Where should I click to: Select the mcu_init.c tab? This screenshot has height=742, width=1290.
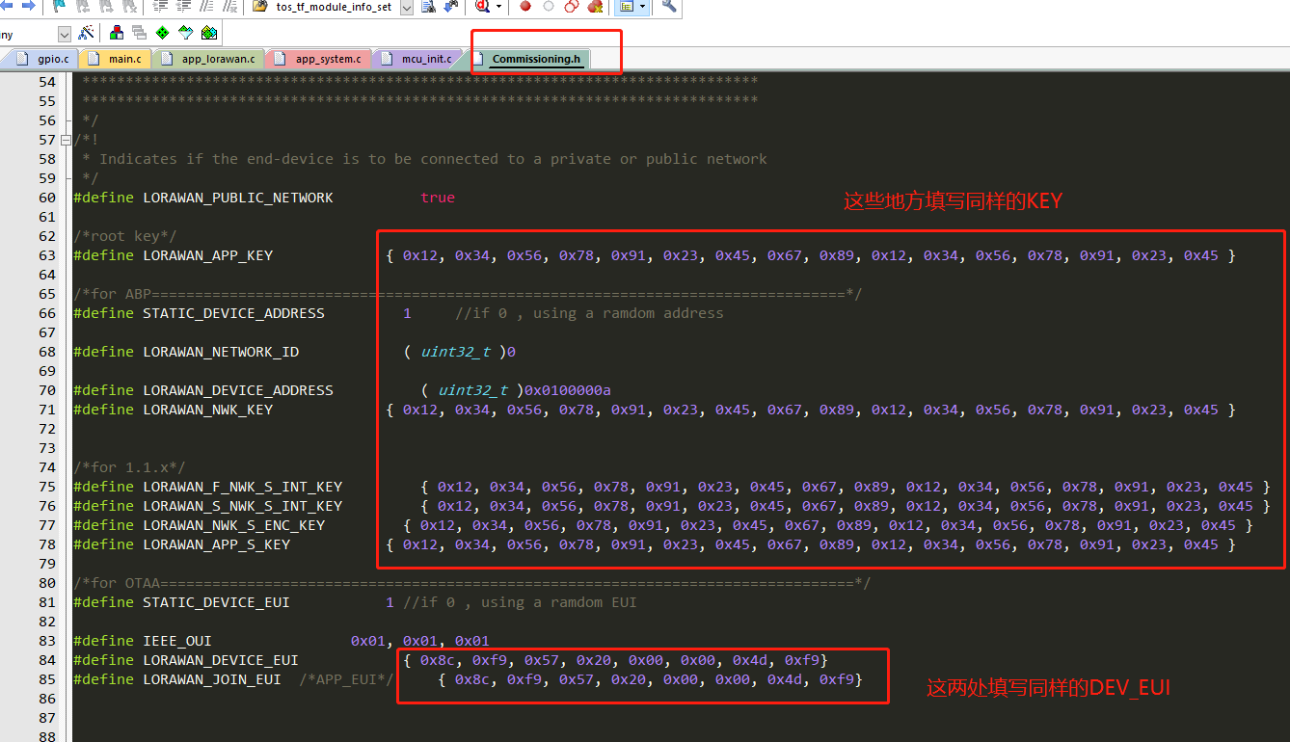click(x=416, y=59)
